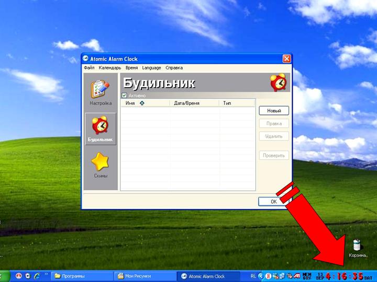Sort by the Имя column arrow
377x282 pixels.
(142, 103)
